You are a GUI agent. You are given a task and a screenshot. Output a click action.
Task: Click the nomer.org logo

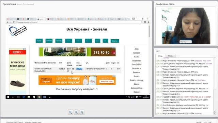tap(18, 30)
